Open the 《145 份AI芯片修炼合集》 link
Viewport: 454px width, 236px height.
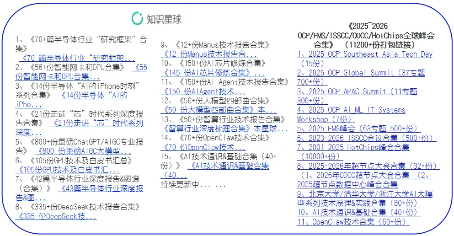213,73
